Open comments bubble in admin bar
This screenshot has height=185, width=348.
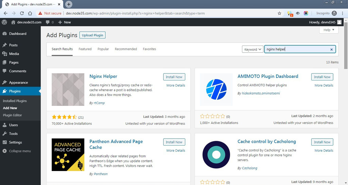pyautogui.click(x=50, y=22)
